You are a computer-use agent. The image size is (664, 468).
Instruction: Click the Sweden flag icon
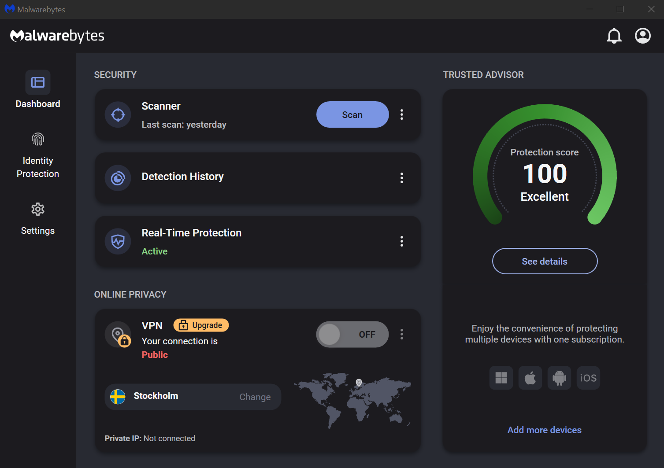point(118,397)
